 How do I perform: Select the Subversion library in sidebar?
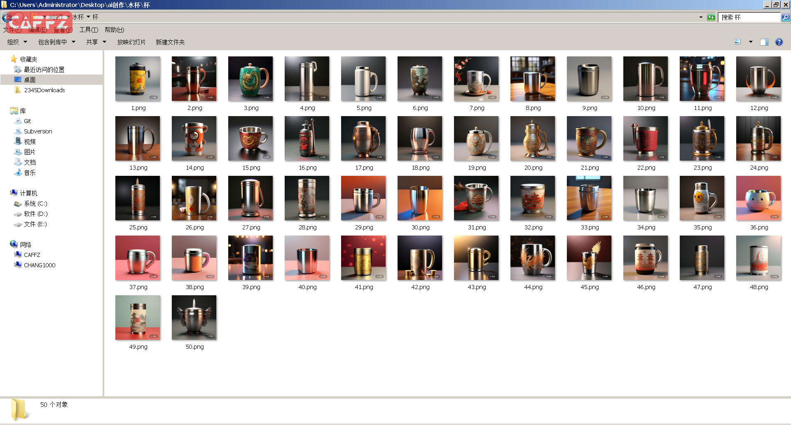pos(37,131)
